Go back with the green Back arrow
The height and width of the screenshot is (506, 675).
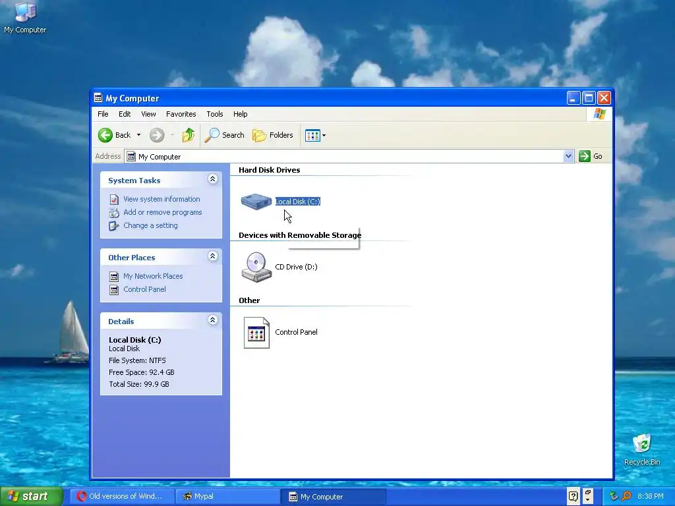click(x=114, y=135)
